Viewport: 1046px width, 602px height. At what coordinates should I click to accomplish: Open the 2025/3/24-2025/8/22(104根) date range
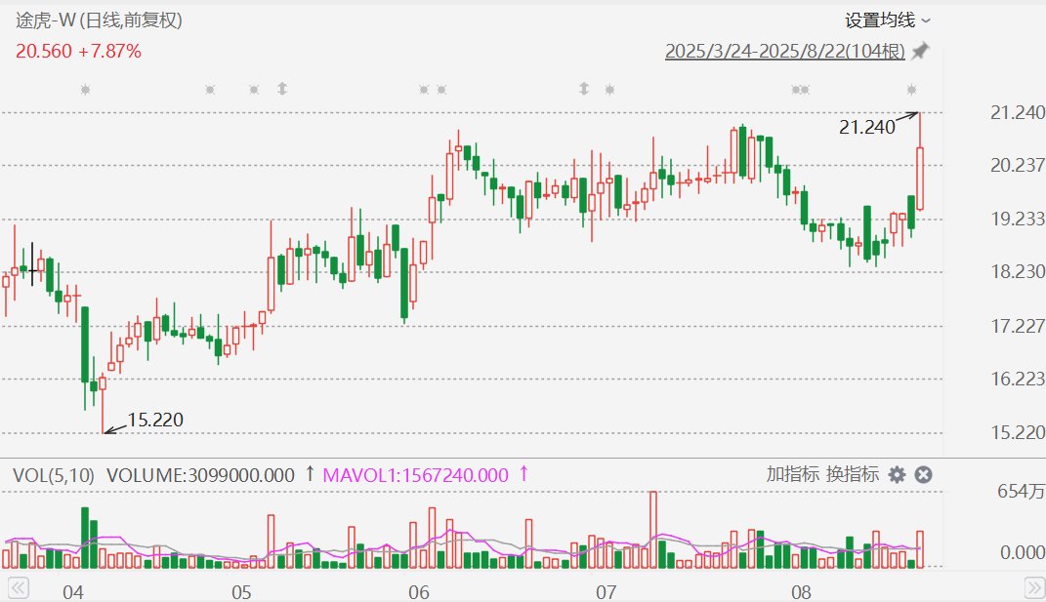(785, 52)
